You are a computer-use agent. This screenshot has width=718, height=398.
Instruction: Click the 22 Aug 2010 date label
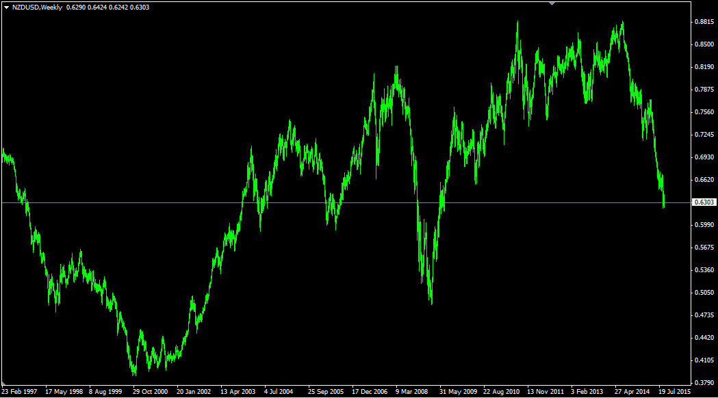tap(502, 392)
